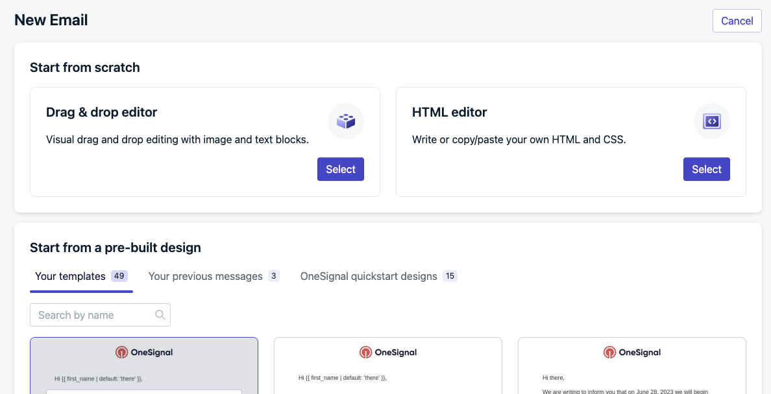Click 'Visual drag and drop editing' description
This screenshot has height=394, width=771.
click(x=178, y=139)
